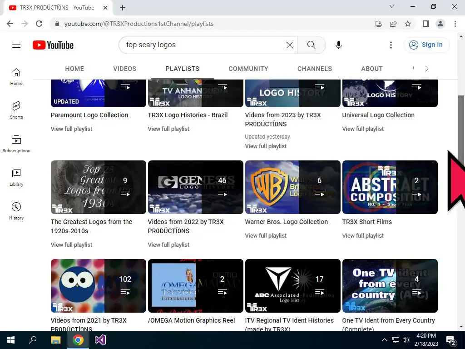View full playlist for Universal Logo Collection
The width and height of the screenshot is (465, 349).
pyautogui.click(x=363, y=129)
